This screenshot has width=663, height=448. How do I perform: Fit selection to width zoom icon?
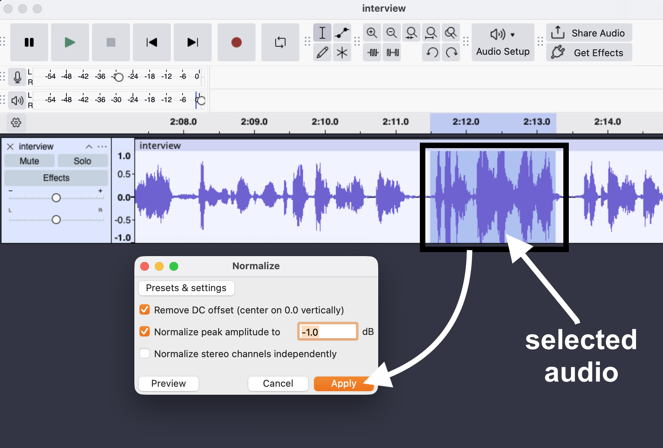411,33
